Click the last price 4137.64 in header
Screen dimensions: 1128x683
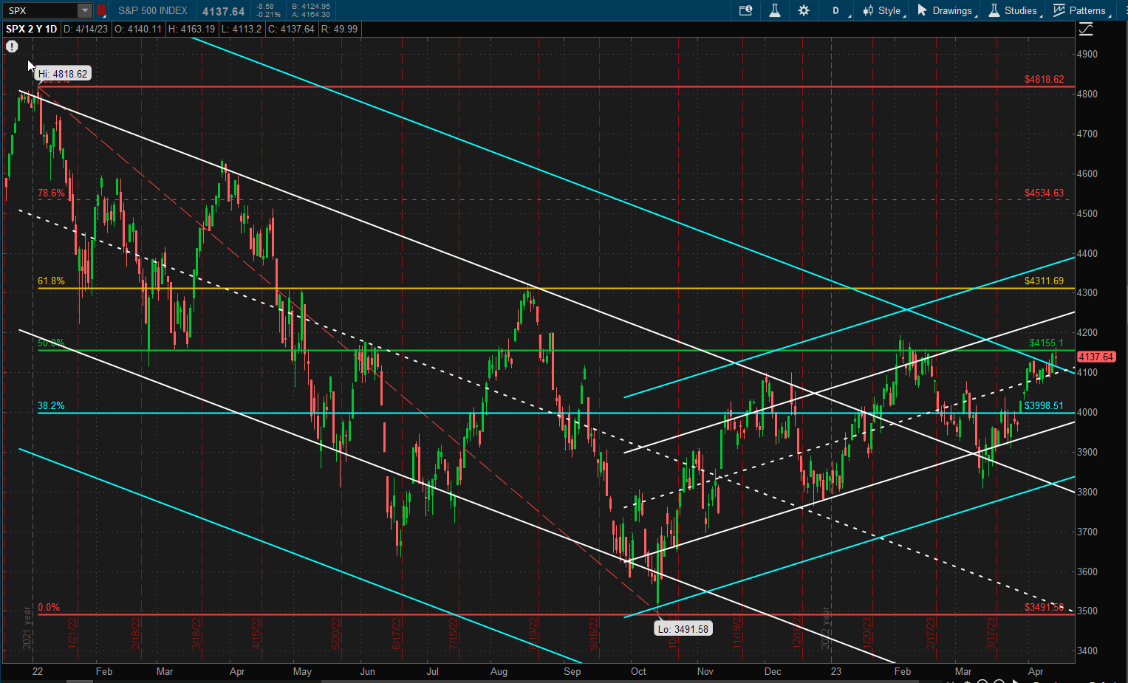224,11
